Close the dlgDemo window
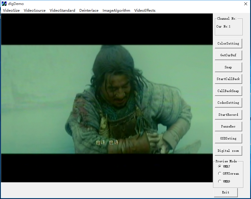251x199 pixels. pos(246,4)
